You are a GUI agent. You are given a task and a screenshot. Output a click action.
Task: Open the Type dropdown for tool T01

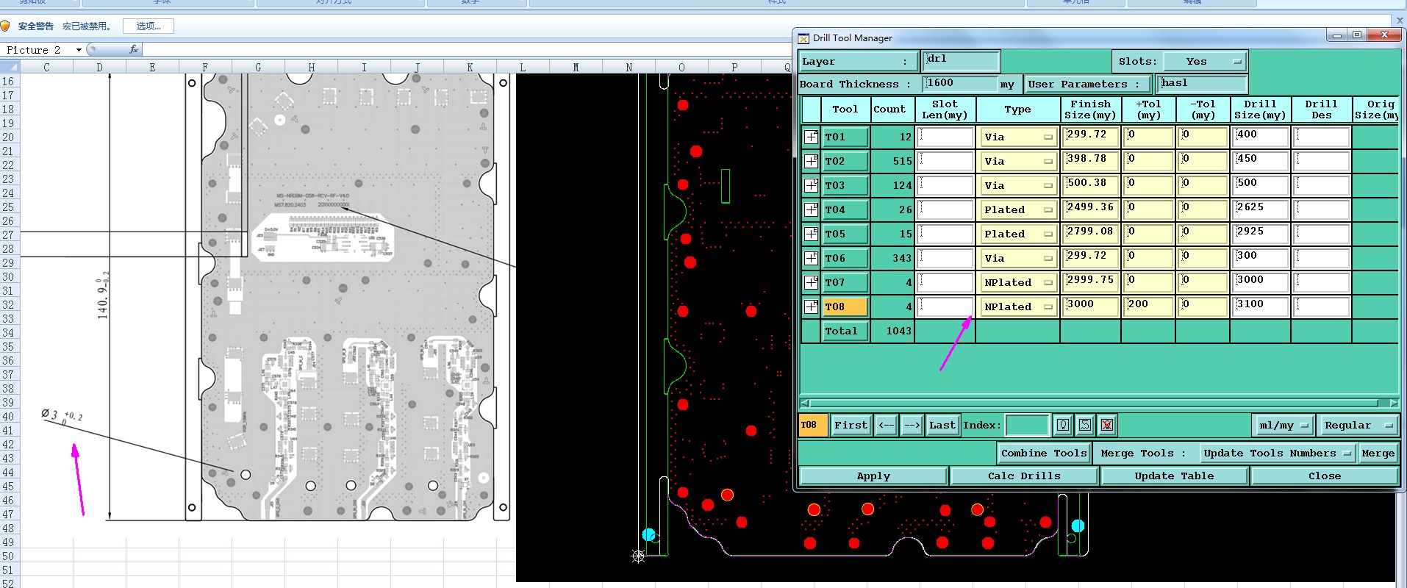pyautogui.click(x=1018, y=137)
